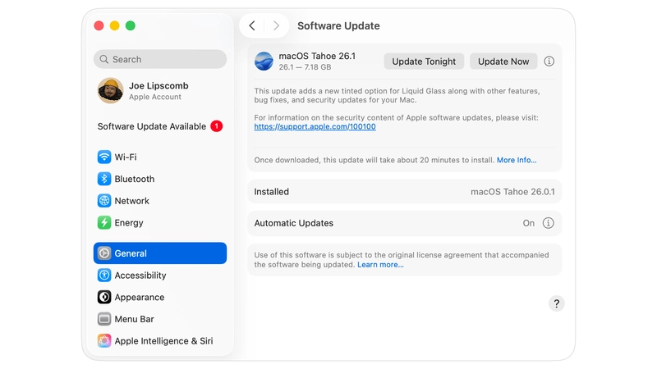Click the Update Now button
The height and width of the screenshot is (369, 657).
pos(503,61)
